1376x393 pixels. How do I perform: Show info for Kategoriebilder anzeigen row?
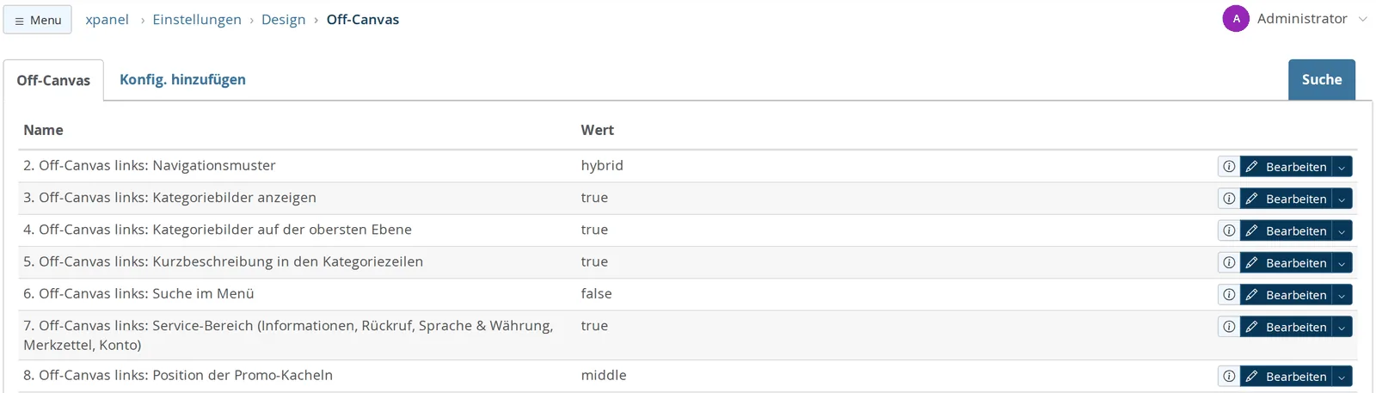(1229, 199)
